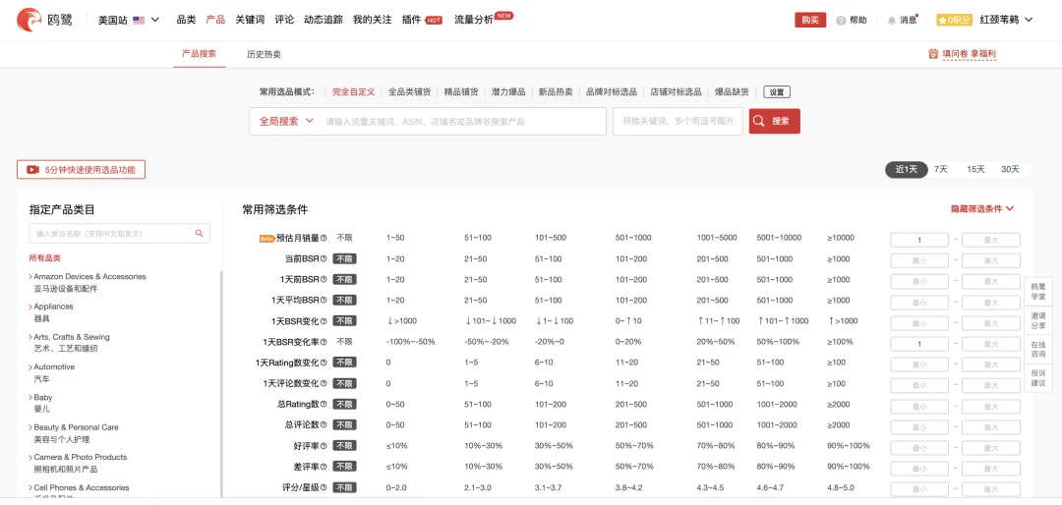Click the gift icon beside 填问卷 拿福利

click(932, 54)
